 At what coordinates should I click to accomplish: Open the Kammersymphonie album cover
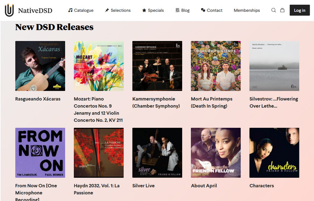point(157,66)
